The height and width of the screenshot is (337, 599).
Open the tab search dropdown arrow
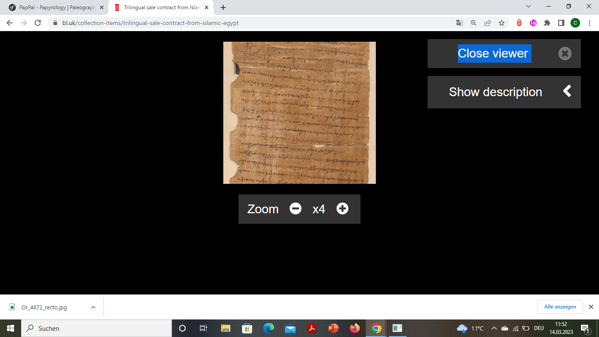coord(528,6)
